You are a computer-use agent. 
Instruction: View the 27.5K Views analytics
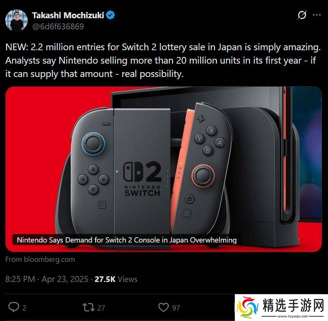coord(116,279)
